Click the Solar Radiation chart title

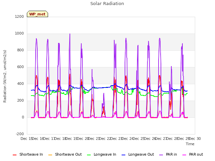coord(107,4)
